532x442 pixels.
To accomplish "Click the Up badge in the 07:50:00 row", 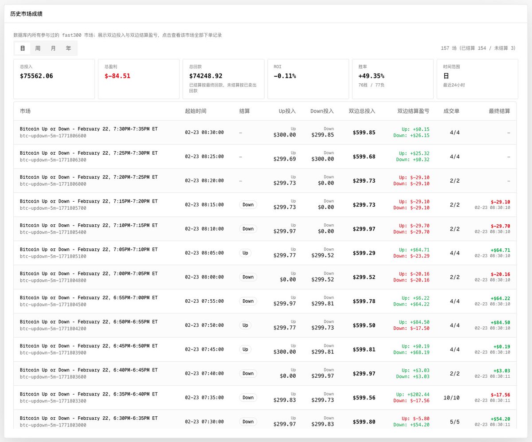I will (x=245, y=325).
